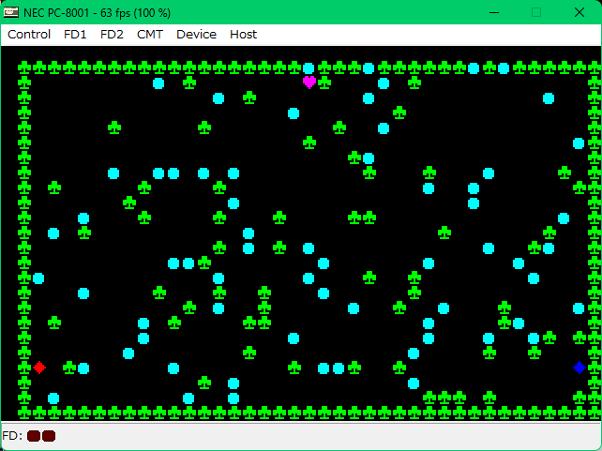Minimize the NEC PC-8001 emulator window
The image size is (602, 451).
(492, 12)
